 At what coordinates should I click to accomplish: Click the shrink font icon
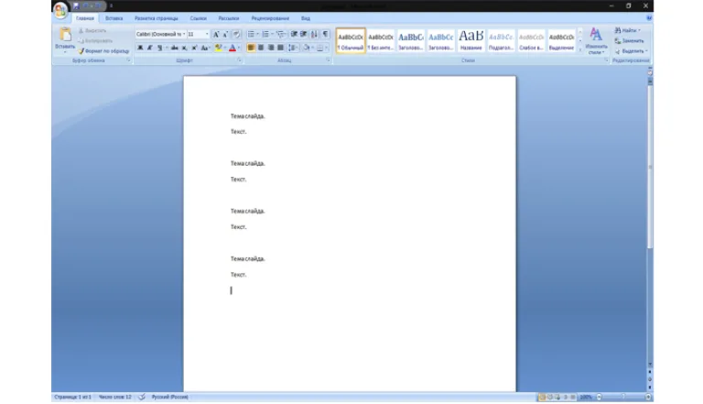point(225,35)
